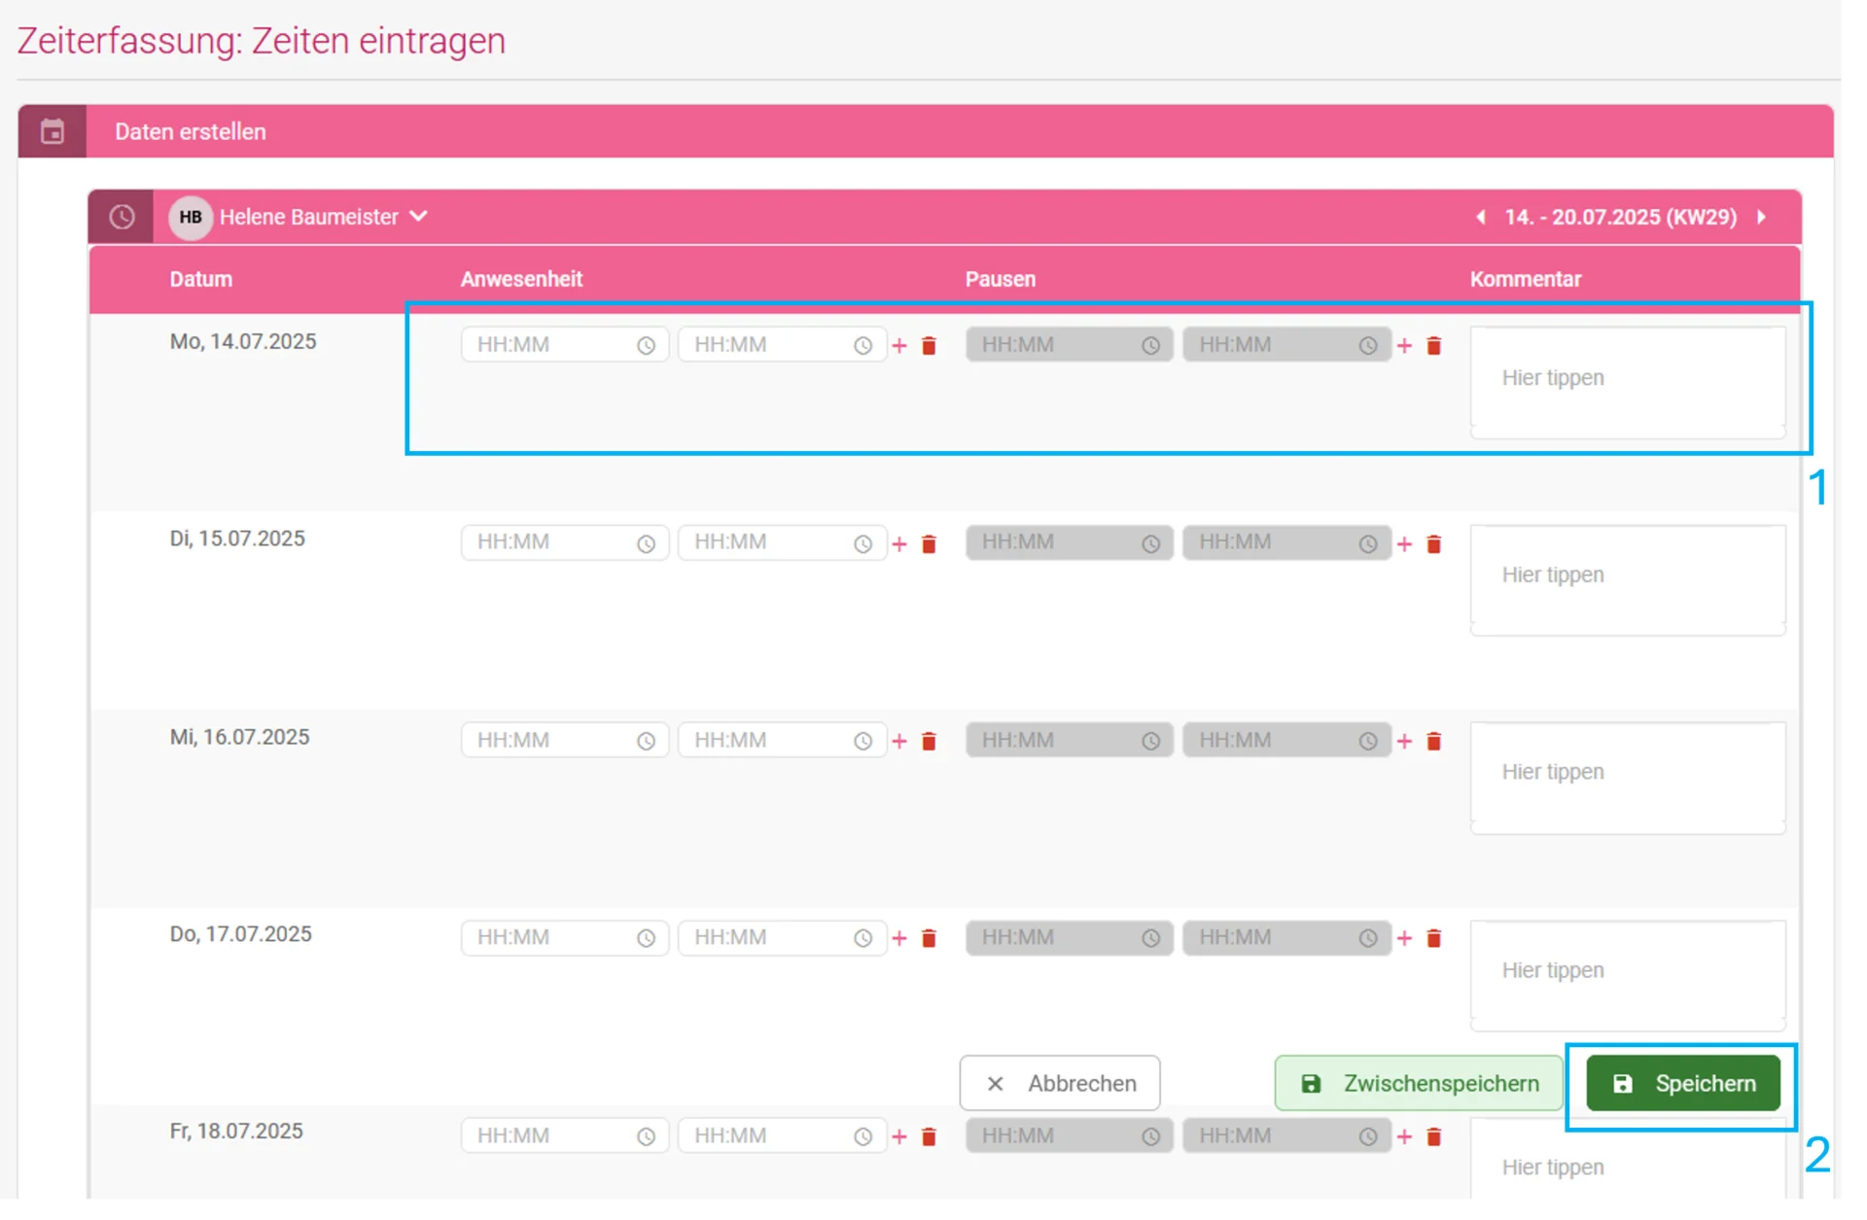Viewport: 1867px width, 1220px height.
Task: Click the Pausen column header
Action: point(1001,279)
